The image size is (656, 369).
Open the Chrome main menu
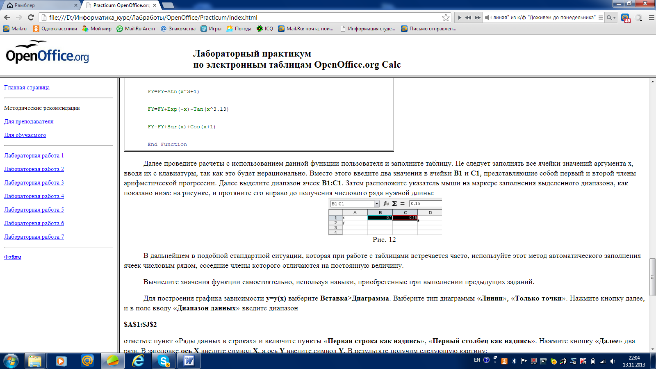(651, 18)
